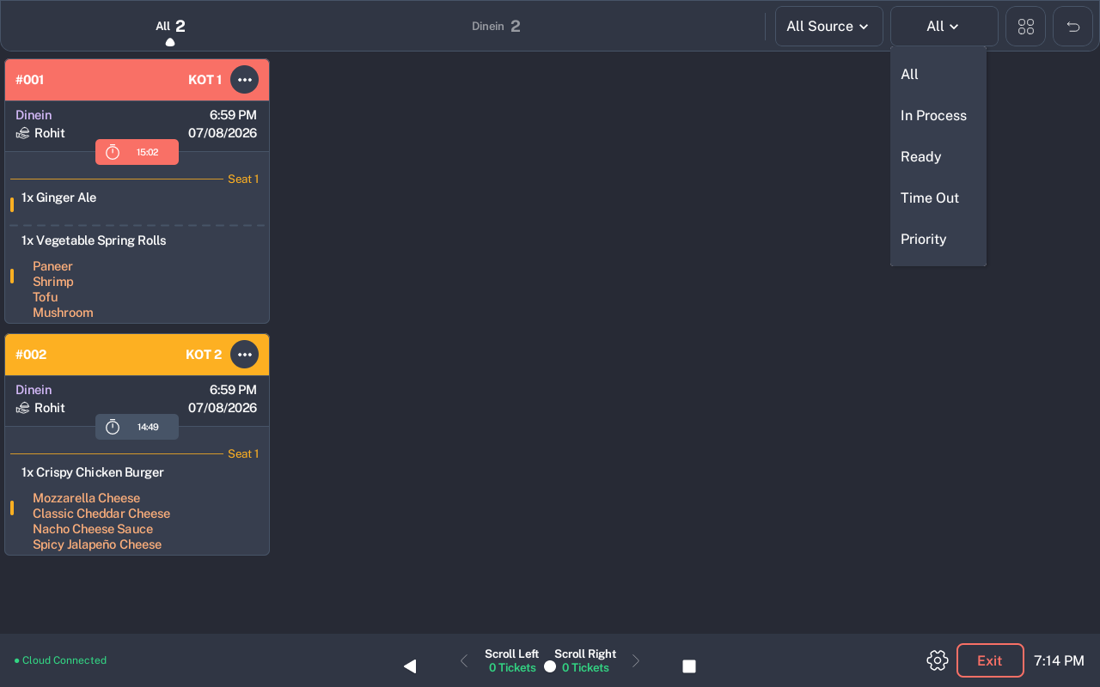Image resolution: width=1100 pixels, height=687 pixels.
Task: Click the 07/08/2026 date on ticket #002
Action: [x=223, y=408]
